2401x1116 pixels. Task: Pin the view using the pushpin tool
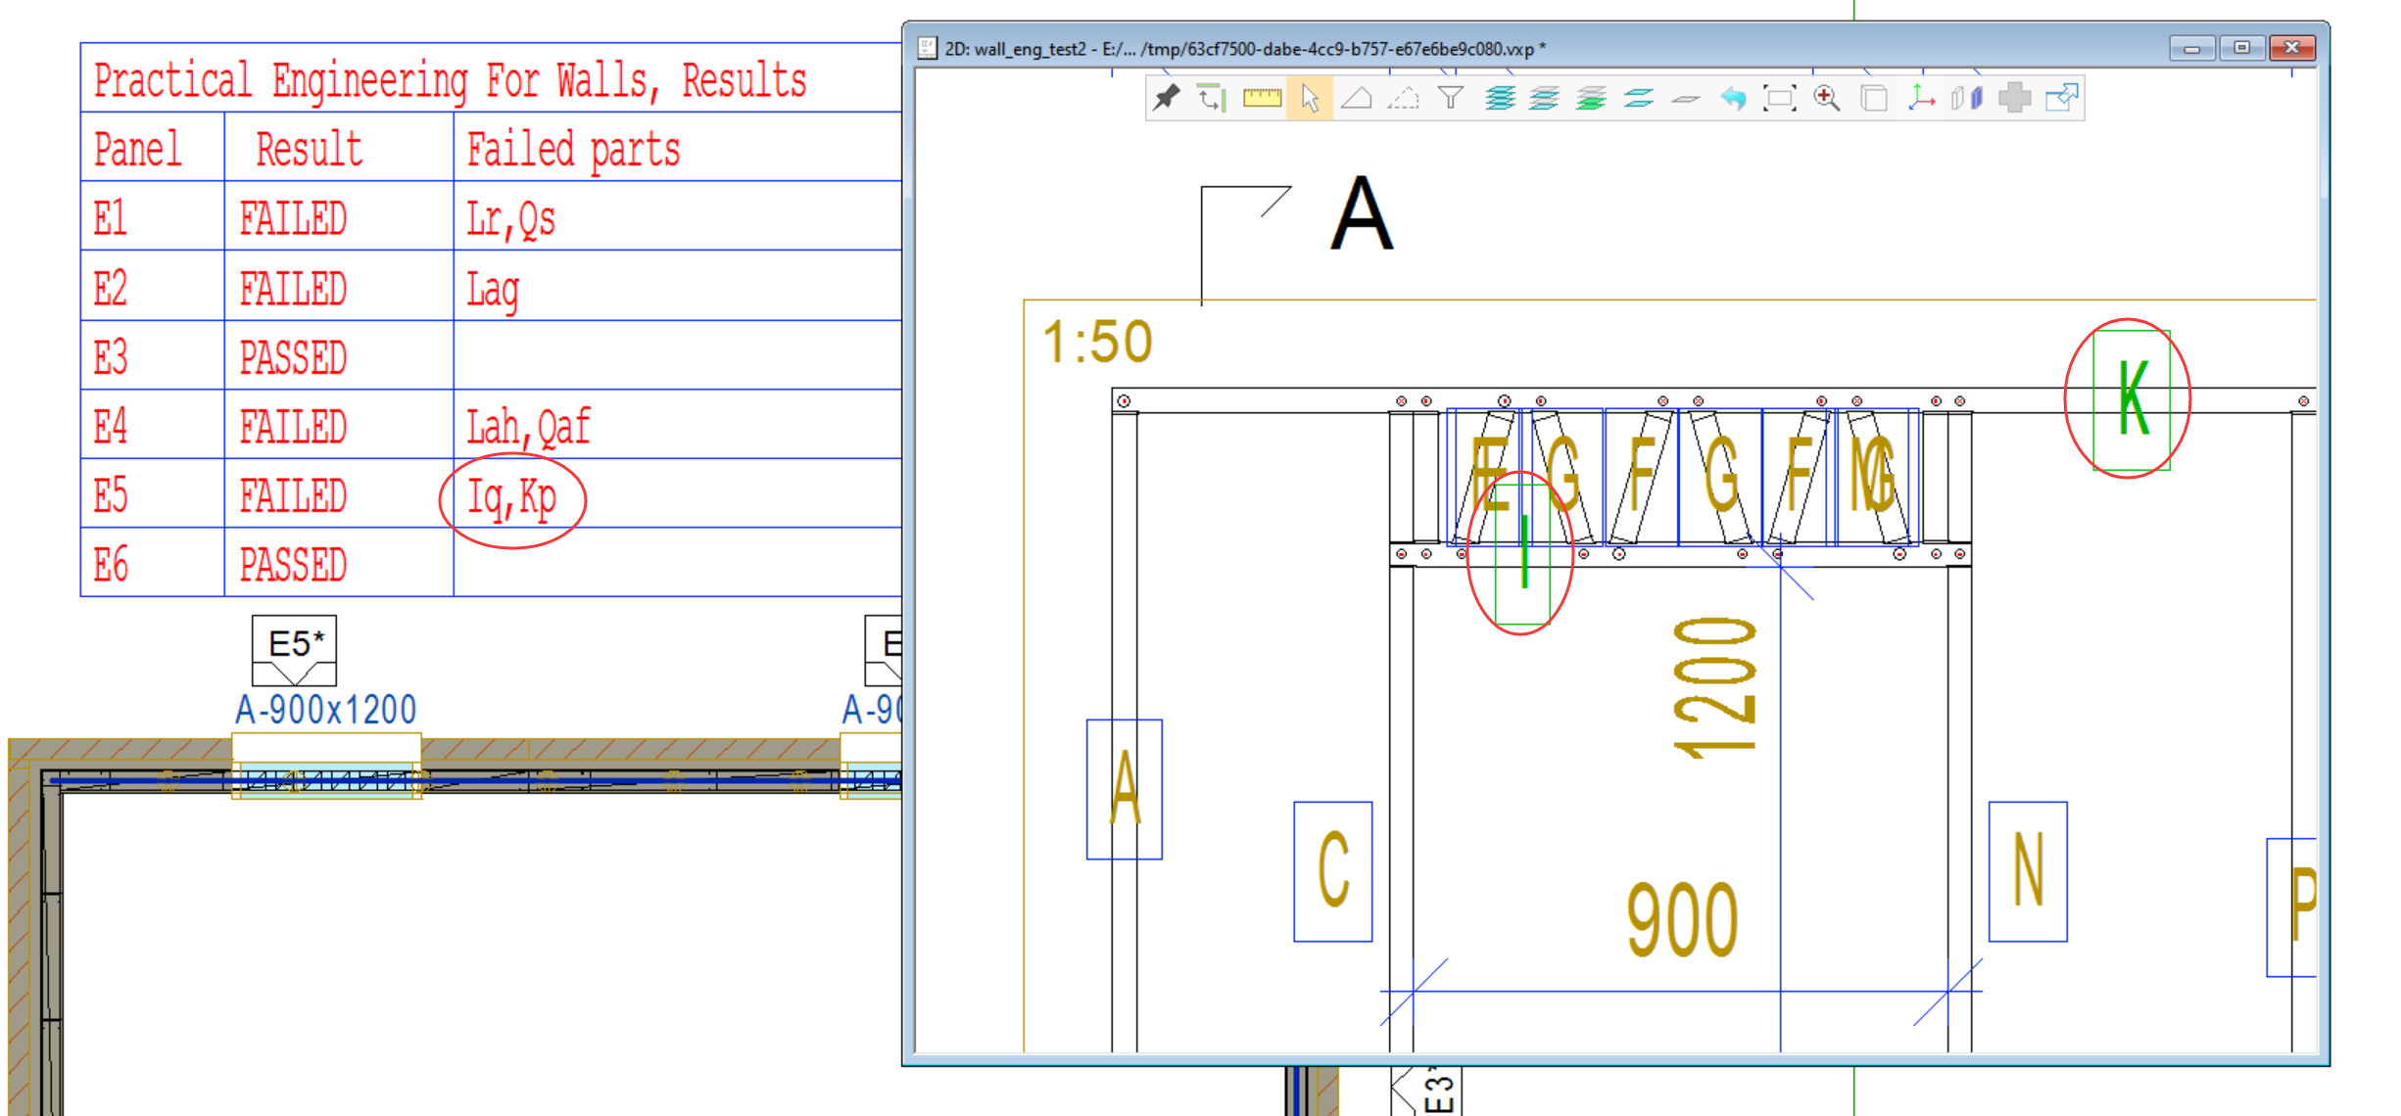click(x=1167, y=98)
